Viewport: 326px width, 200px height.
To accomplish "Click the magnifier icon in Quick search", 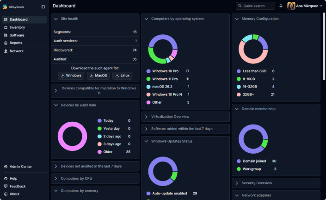I will [x=240, y=6].
